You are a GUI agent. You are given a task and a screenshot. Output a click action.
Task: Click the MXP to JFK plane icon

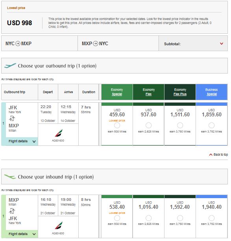[12, 211]
